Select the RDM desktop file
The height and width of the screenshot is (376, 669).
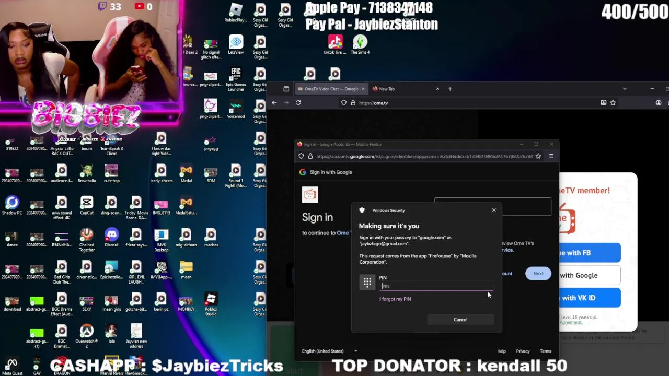211,173
